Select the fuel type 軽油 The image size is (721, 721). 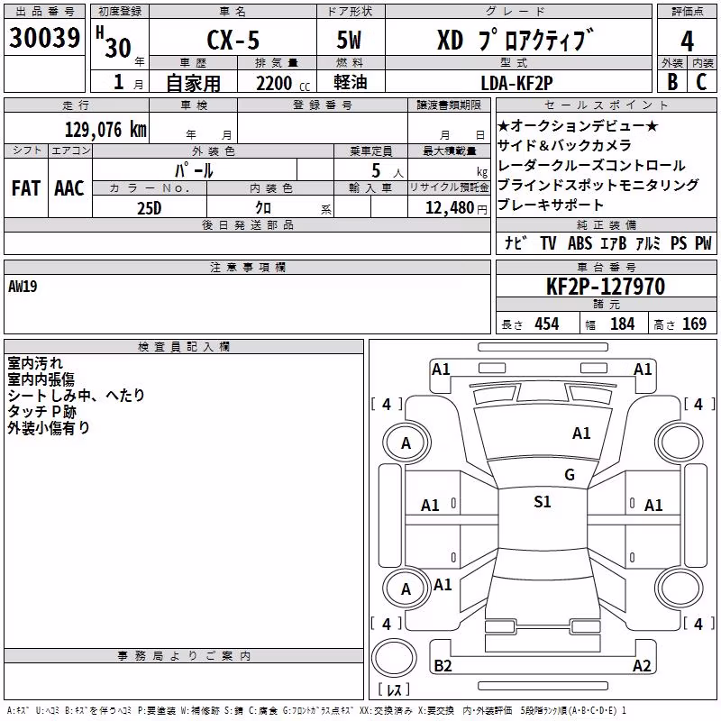click(350, 82)
